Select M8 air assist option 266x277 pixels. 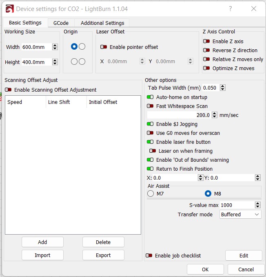pos(208,193)
